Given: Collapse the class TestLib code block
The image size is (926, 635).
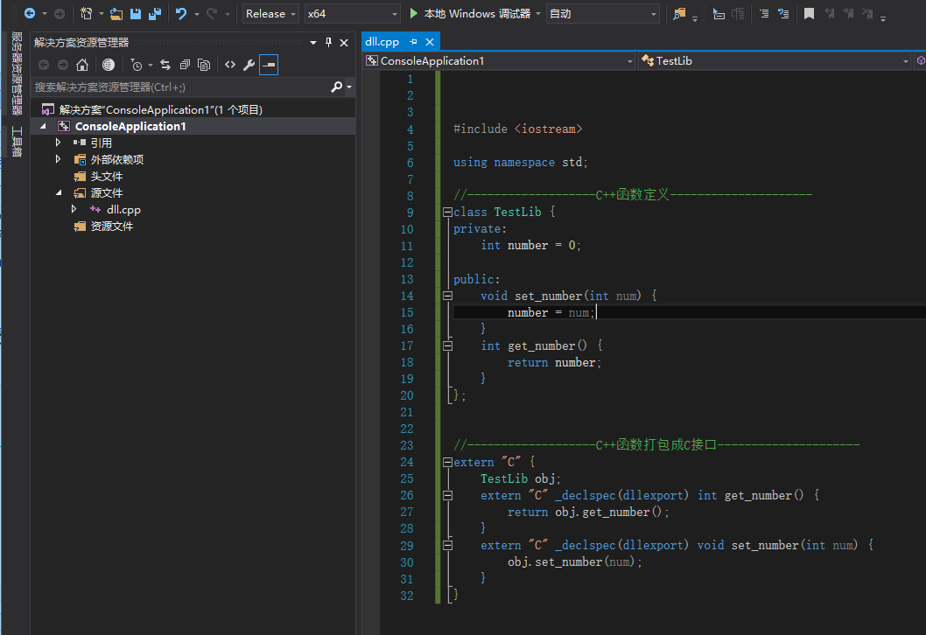Looking at the screenshot, I should 447,213.
